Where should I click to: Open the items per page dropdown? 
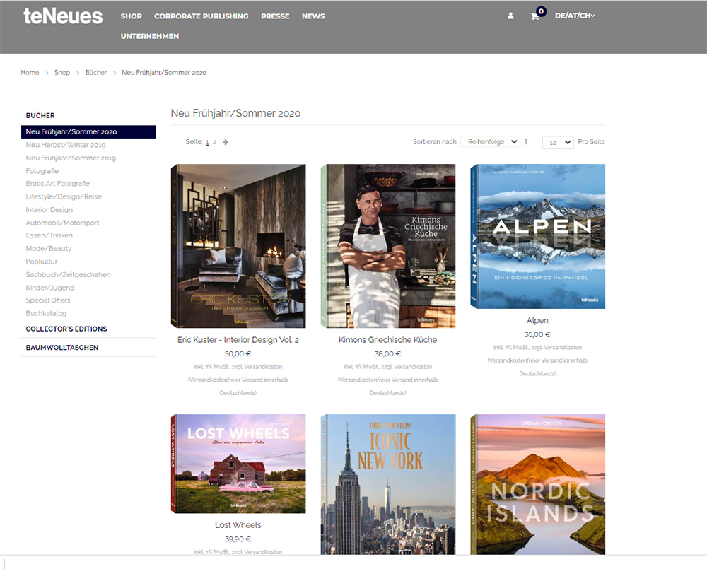(557, 142)
